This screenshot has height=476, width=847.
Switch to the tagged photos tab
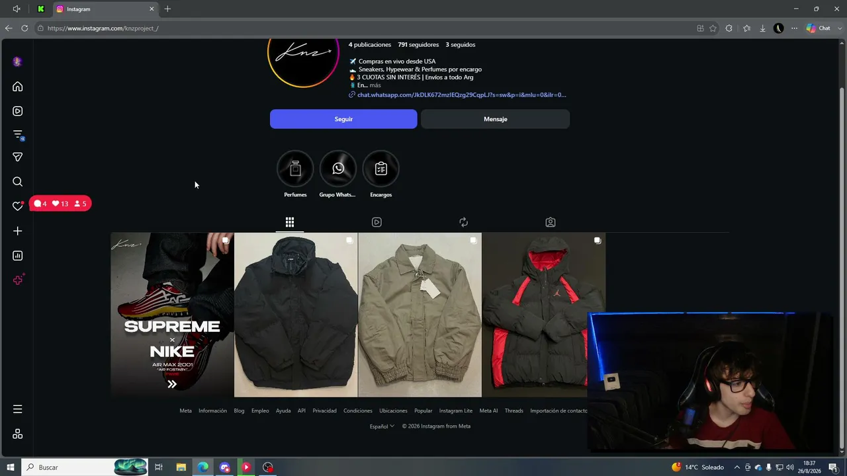(x=551, y=222)
